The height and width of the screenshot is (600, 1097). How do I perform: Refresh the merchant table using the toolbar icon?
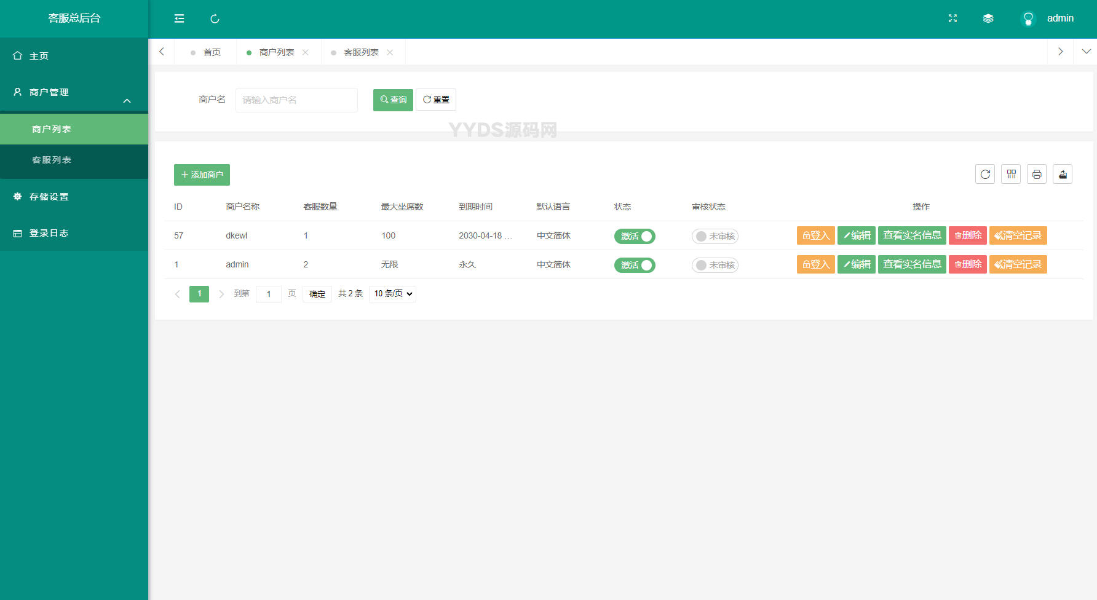984,175
